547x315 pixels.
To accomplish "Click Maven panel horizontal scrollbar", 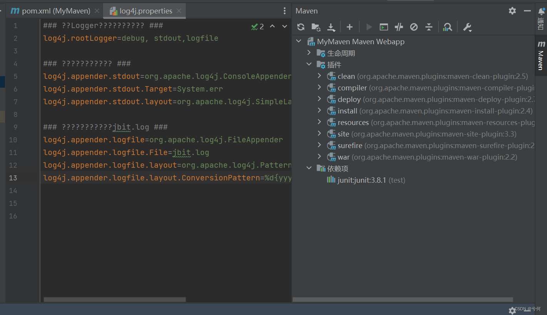I will [x=403, y=299].
